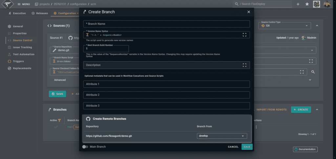Viewport: 336px width, 159px height.
Task: Click the search magnifier next to Sparse Checkout
Action: [x=313, y=72]
